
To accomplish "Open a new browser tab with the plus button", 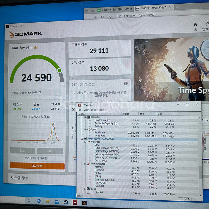I will point(177,7).
